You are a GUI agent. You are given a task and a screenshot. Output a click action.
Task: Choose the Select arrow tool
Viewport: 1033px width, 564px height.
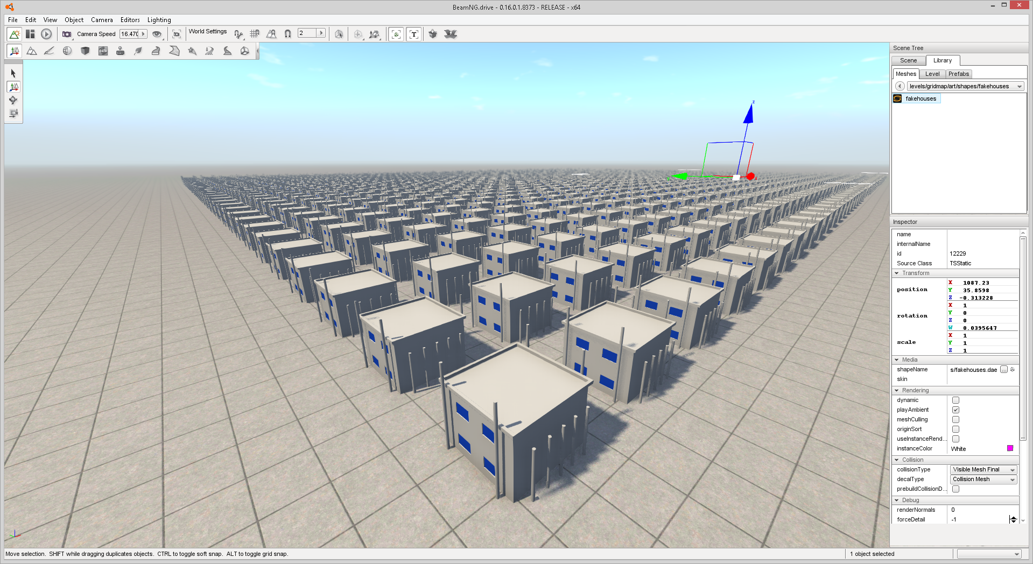click(13, 73)
